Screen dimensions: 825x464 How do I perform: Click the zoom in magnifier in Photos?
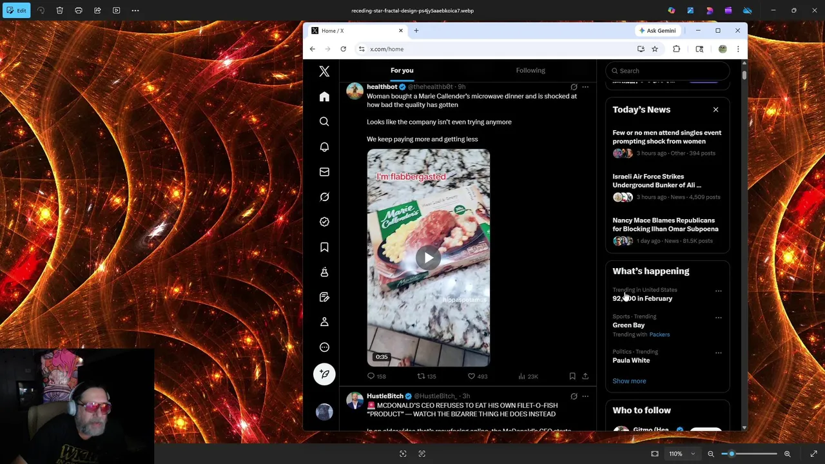tap(787, 454)
